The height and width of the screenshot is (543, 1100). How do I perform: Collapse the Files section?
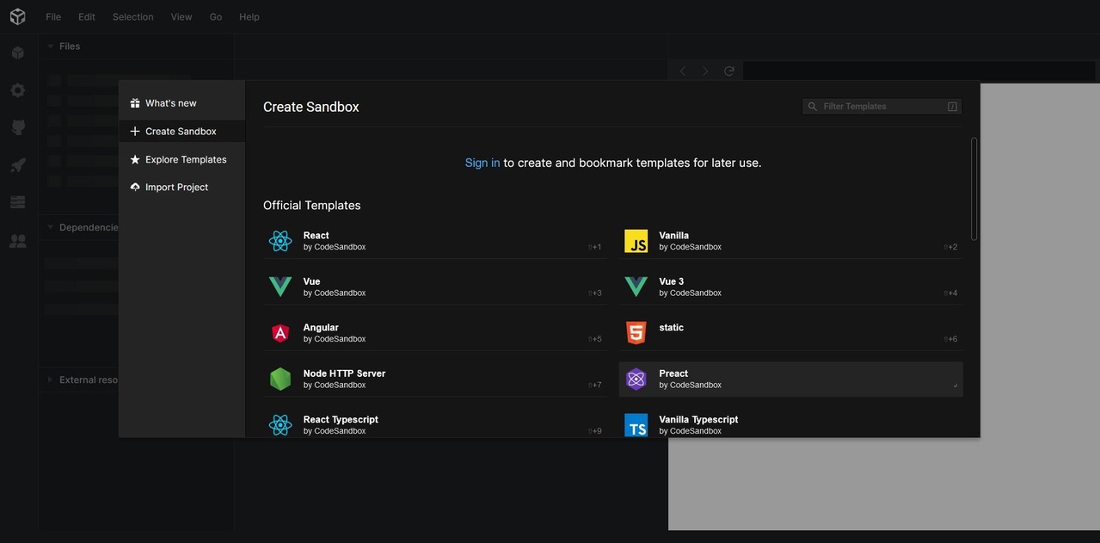tap(69, 46)
